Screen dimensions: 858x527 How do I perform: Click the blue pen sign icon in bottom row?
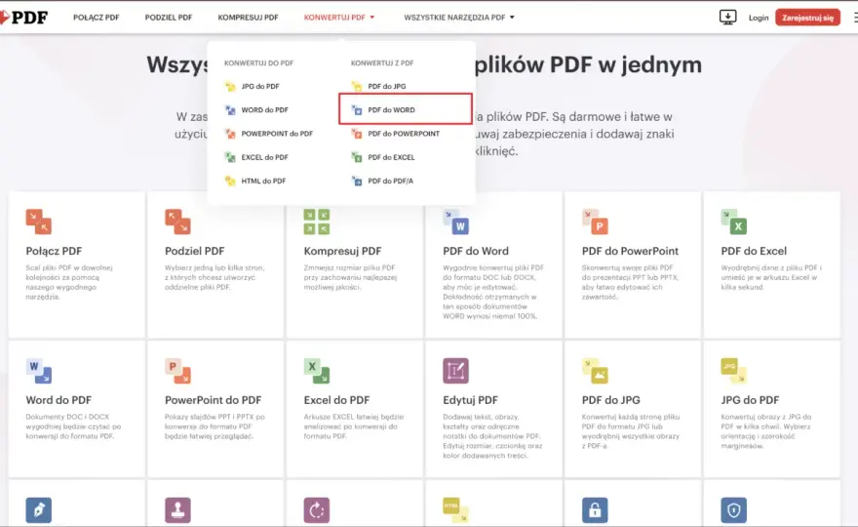pos(38,510)
